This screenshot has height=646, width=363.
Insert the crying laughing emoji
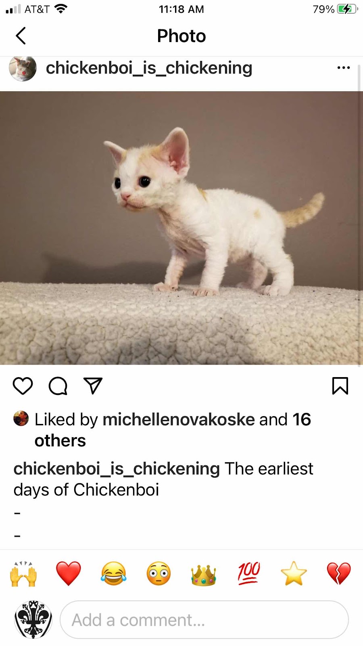tap(114, 574)
